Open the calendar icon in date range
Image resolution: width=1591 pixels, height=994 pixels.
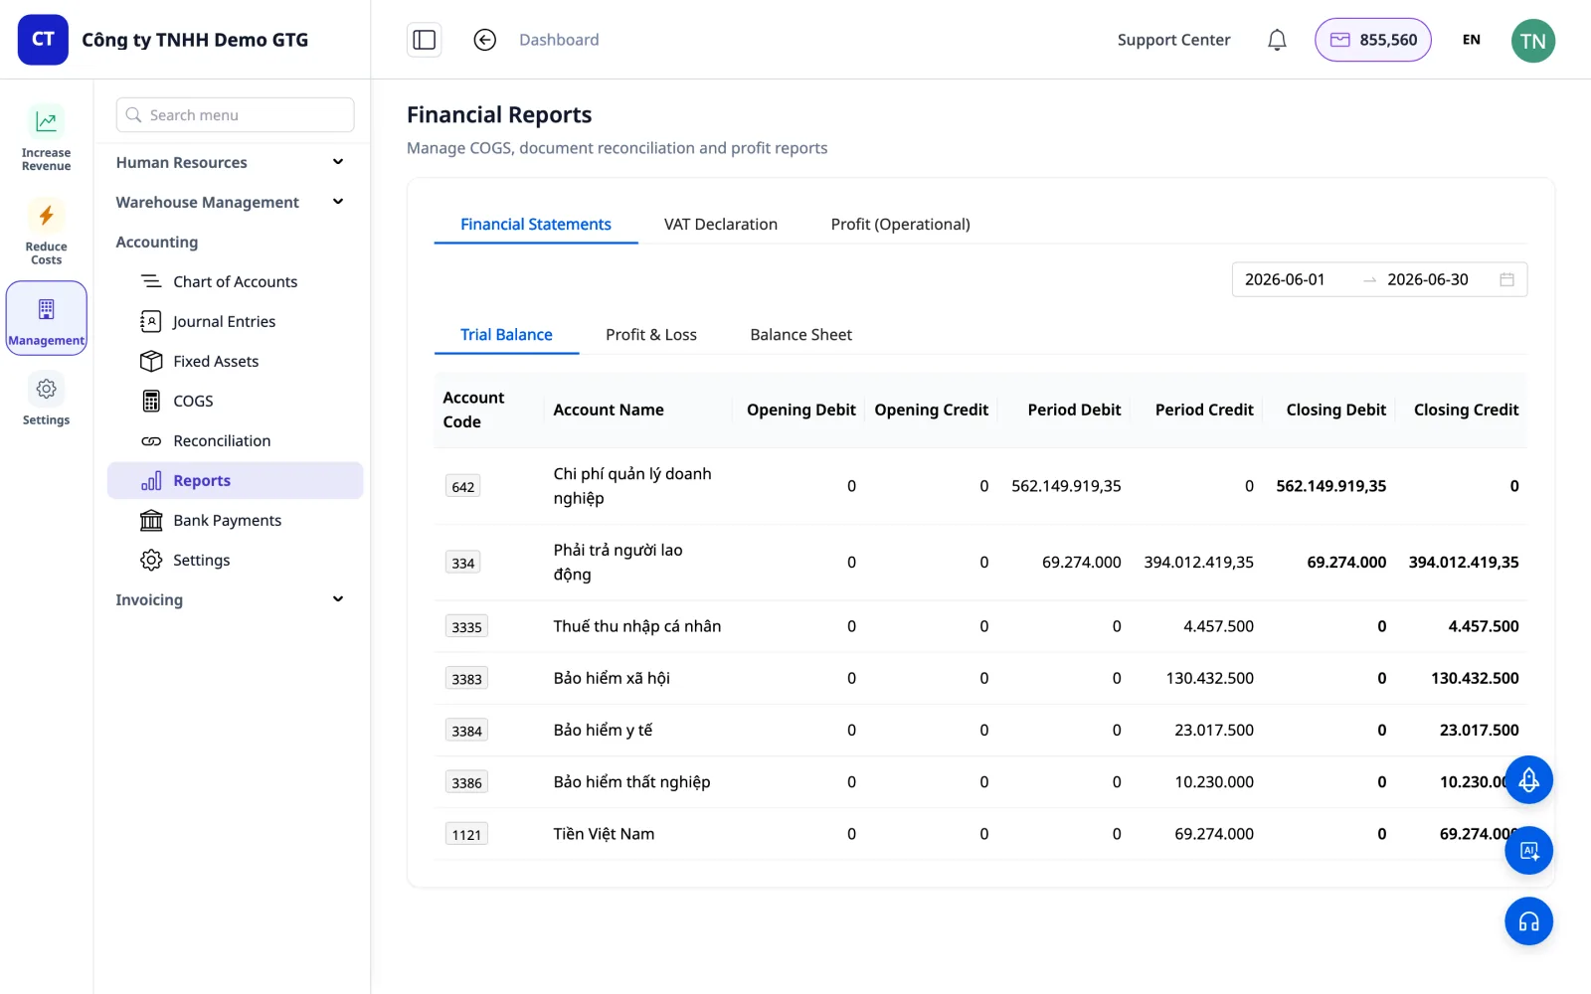pos(1506,279)
